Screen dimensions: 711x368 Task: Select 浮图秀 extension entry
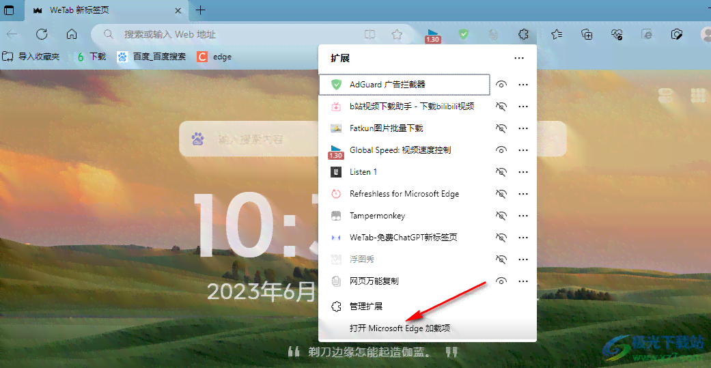tap(404, 259)
